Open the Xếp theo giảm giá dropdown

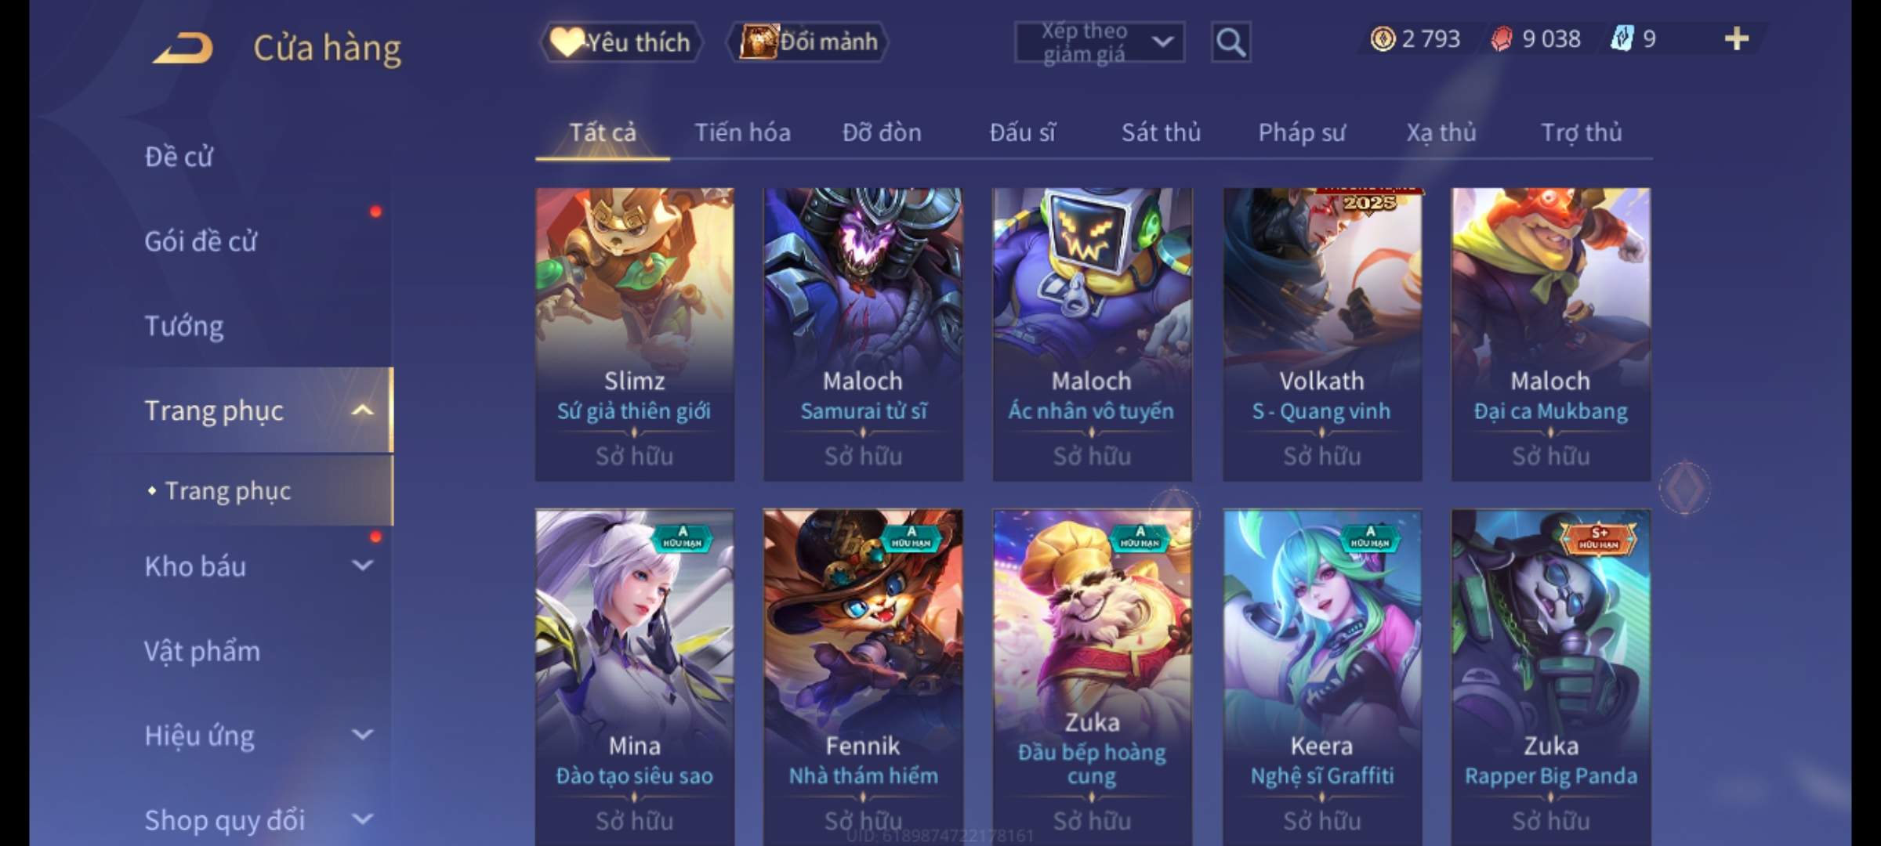[x=1100, y=42]
